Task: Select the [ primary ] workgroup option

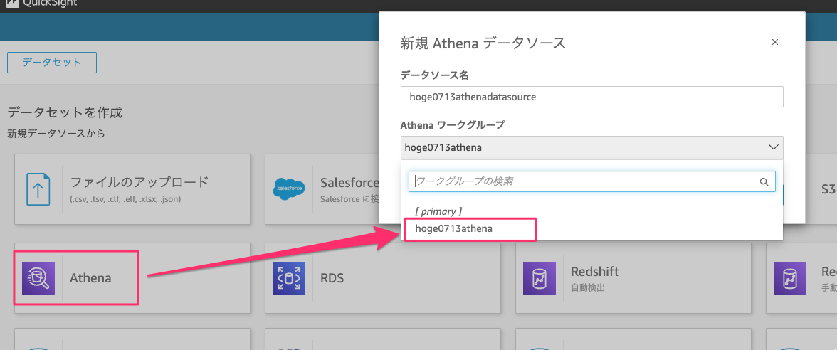Action: tap(438, 211)
